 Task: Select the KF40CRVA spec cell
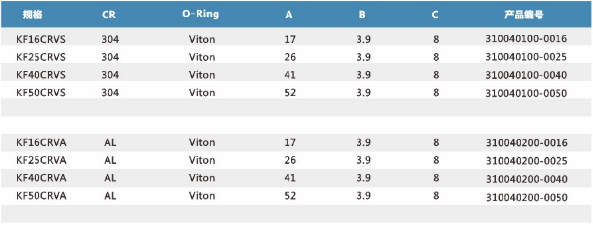coord(41,178)
